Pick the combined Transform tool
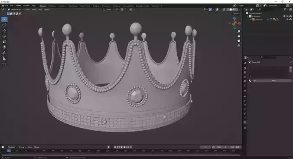This screenshot has width=293, height=159. [4, 47]
